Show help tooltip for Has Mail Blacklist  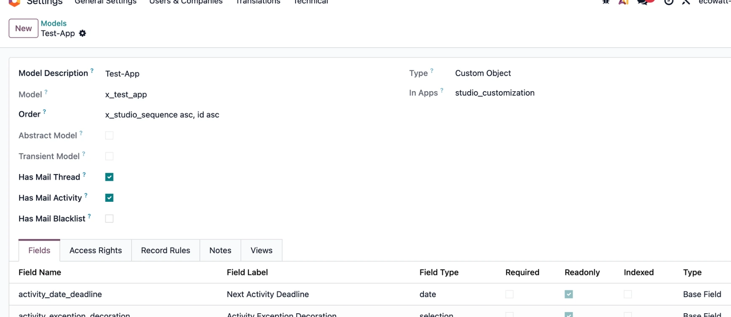(89, 216)
